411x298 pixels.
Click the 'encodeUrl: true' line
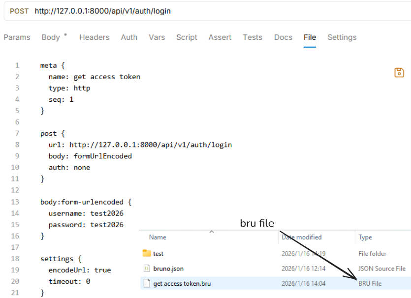point(80,270)
